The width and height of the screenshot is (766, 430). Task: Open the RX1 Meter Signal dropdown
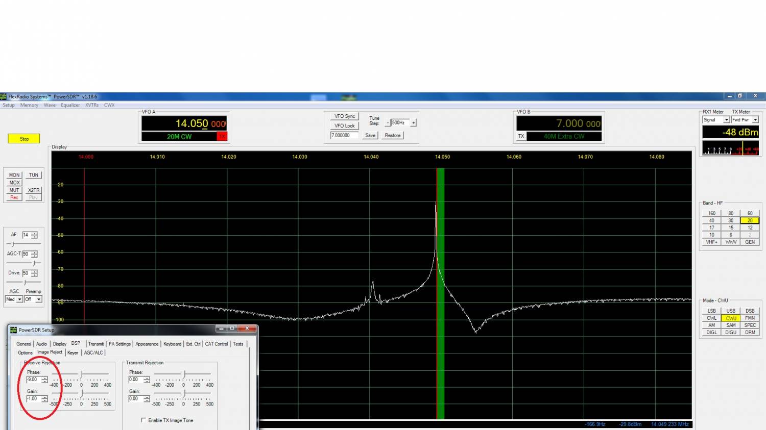click(726, 120)
